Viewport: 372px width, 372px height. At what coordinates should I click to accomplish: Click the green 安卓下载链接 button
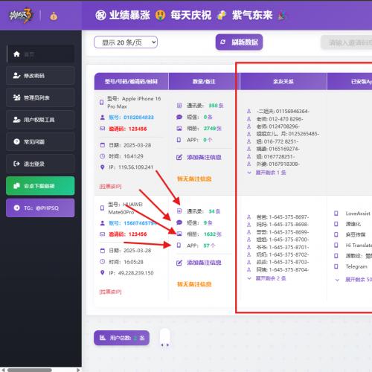pyautogui.click(x=40, y=186)
